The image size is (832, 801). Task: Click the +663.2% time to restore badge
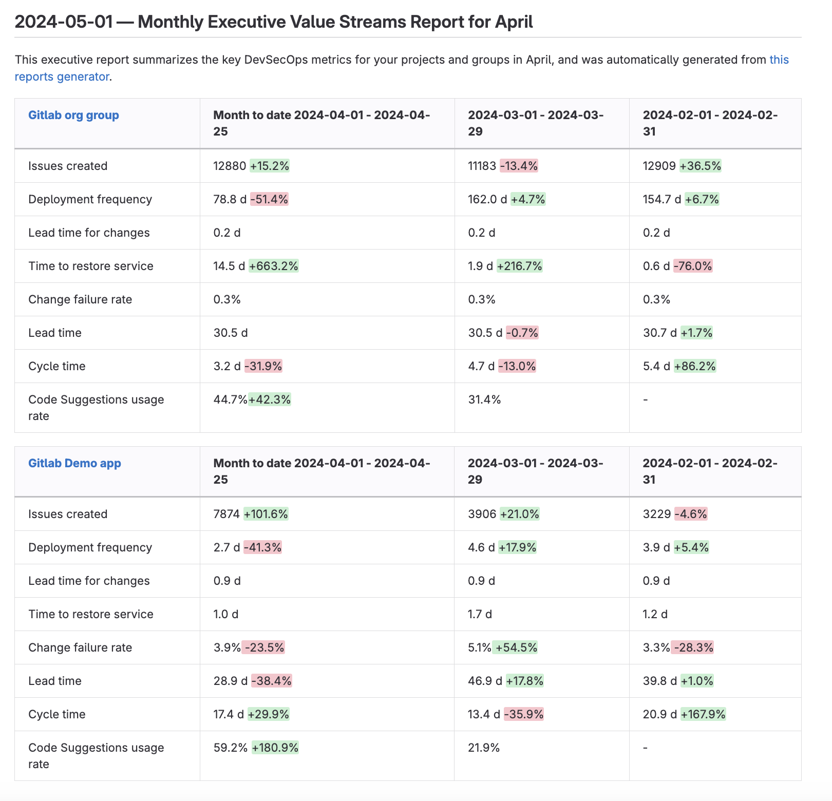coord(274,266)
